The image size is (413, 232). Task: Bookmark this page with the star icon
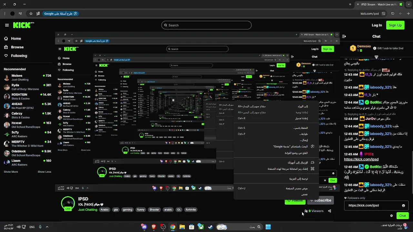point(31,14)
